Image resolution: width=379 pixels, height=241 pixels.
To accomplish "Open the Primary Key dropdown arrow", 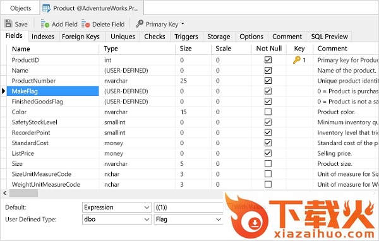I will point(183,24).
